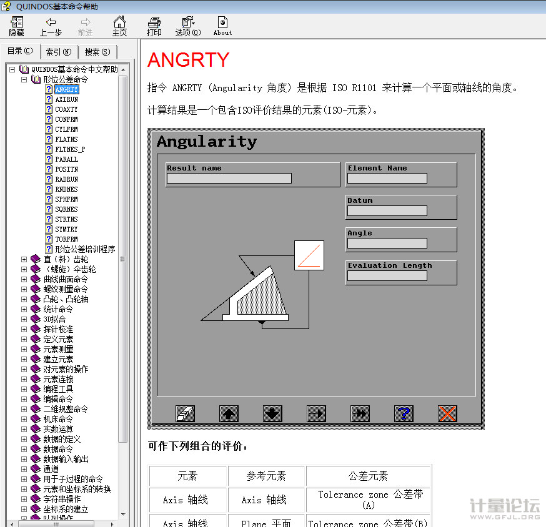Go back with the 上一步 toolbar button
Screen dimensions: 546x527
tap(51, 26)
